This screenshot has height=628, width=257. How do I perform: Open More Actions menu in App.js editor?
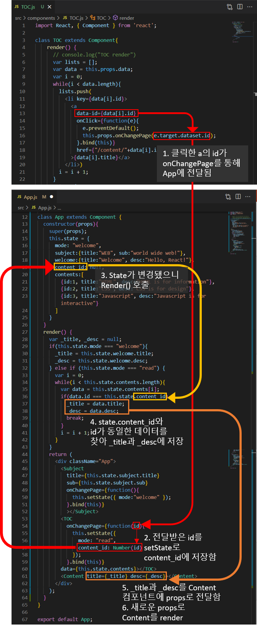(248, 197)
